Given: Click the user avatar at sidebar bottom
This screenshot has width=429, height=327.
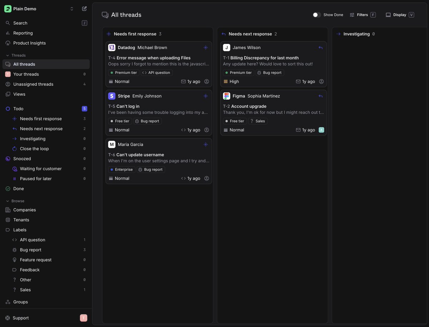Looking at the screenshot, I should [x=83, y=318].
